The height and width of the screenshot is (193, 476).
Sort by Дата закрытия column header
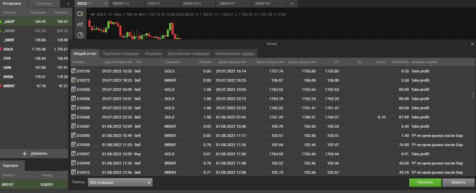tap(232, 62)
